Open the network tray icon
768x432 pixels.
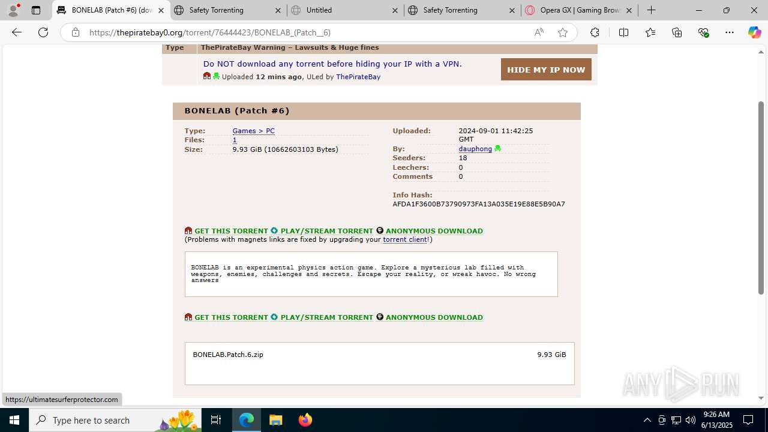click(x=676, y=420)
